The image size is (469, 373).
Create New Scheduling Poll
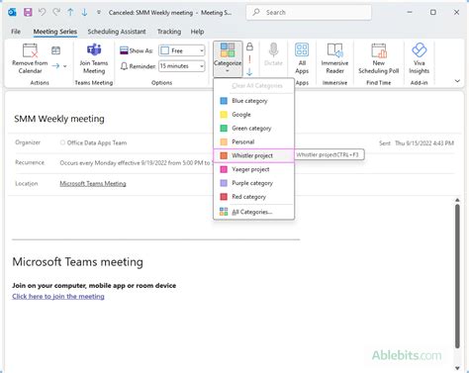tap(379, 58)
